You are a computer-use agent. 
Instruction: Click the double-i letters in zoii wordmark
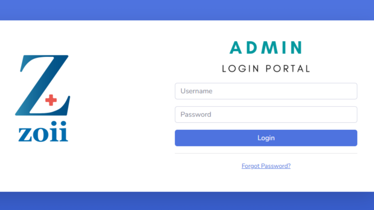60,133
